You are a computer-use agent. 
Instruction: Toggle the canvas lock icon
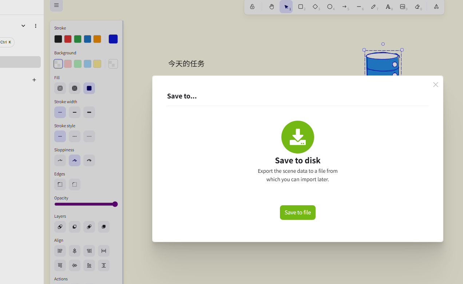pos(252,7)
